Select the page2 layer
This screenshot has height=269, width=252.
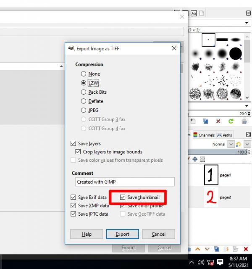(219, 197)
